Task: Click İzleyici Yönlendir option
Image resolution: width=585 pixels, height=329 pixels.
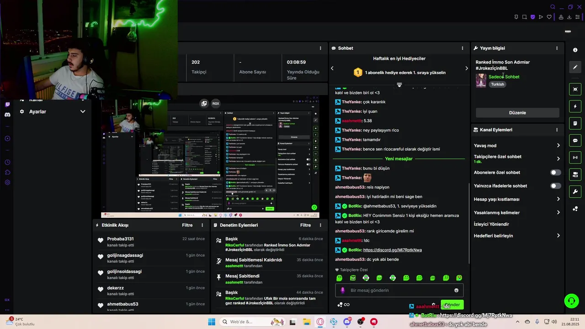Action: pos(491,224)
